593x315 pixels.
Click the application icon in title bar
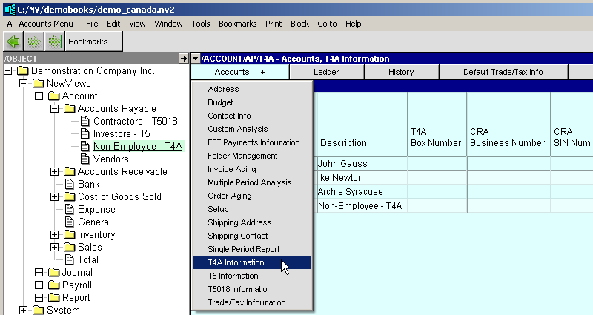pos(10,7)
